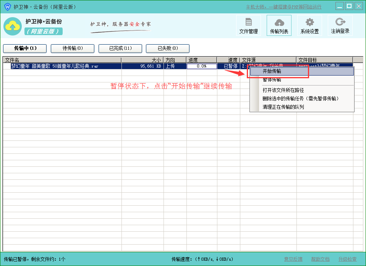Open 帮助文档 help link
The width and height of the screenshot is (366, 266).
[x=320, y=259]
